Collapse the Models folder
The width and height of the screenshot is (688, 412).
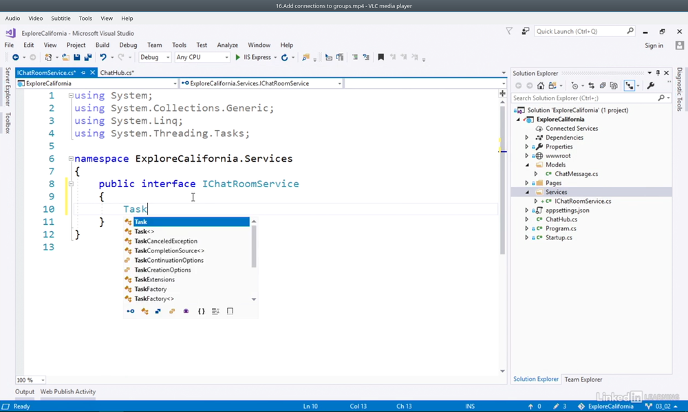tap(528, 165)
